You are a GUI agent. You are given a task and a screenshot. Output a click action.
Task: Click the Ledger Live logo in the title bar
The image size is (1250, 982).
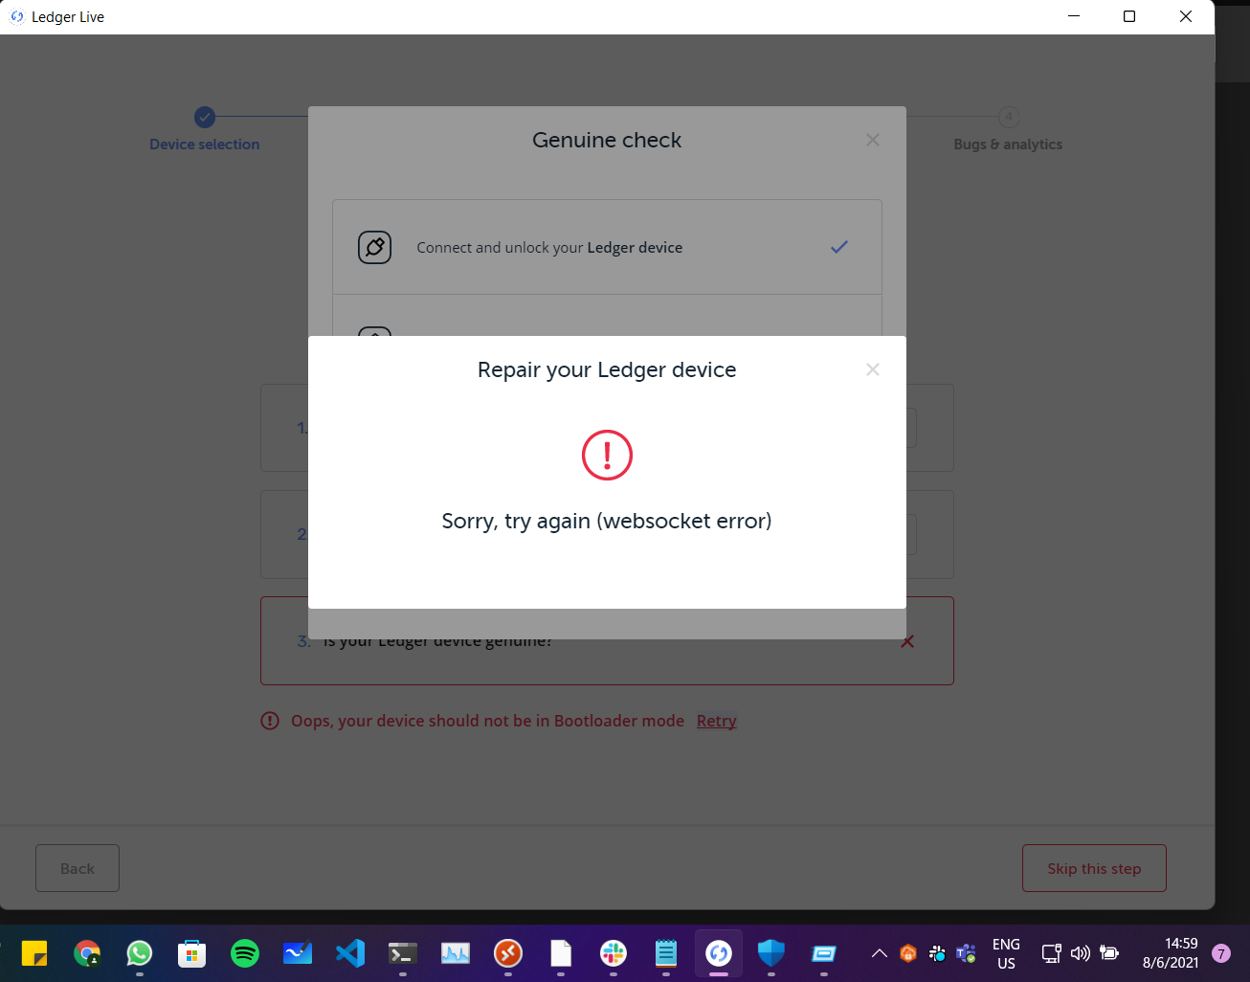pyautogui.click(x=16, y=16)
